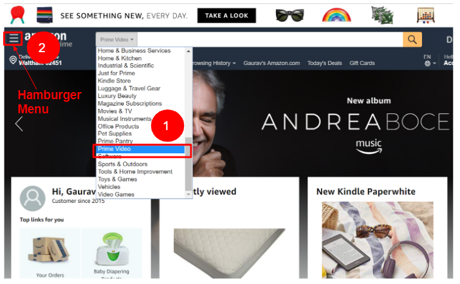460x284 pixels.
Task: Click the category list scrollbar thumb
Action: 189,164
